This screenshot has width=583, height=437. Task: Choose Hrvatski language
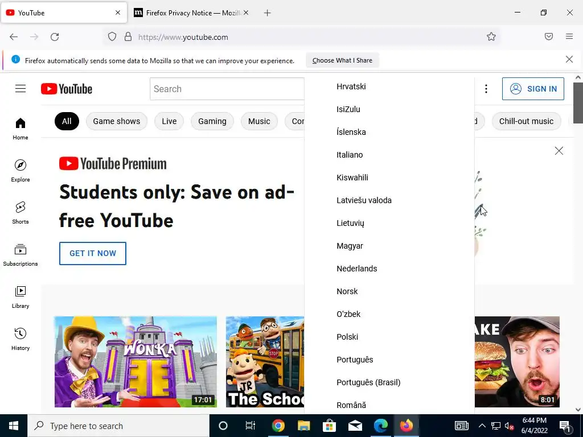click(x=389, y=86)
